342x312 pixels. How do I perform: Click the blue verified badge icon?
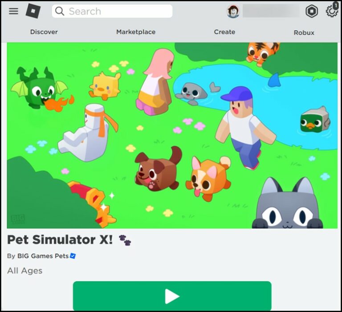[x=73, y=256]
